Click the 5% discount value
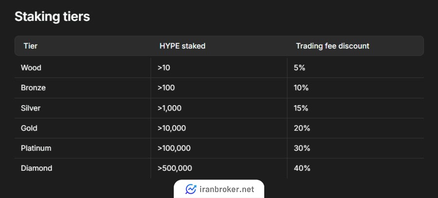This screenshot has width=438, height=198. coord(299,68)
